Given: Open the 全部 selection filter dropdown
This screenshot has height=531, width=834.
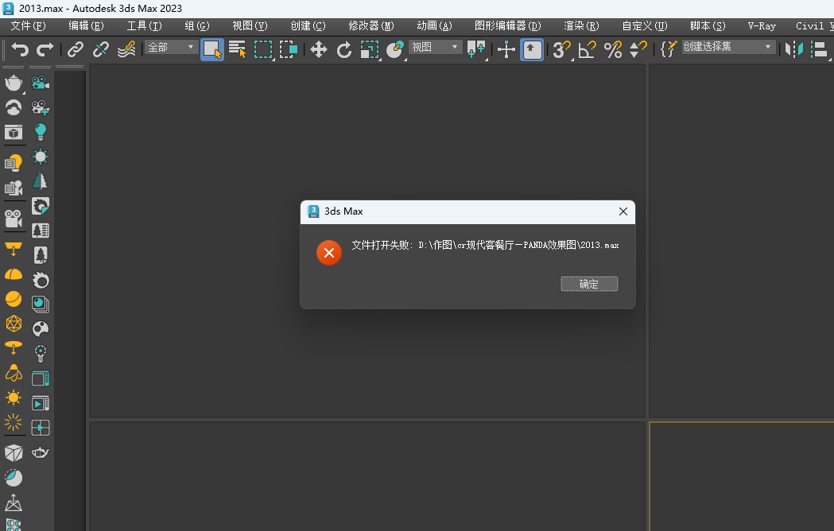Looking at the screenshot, I should tap(170, 48).
